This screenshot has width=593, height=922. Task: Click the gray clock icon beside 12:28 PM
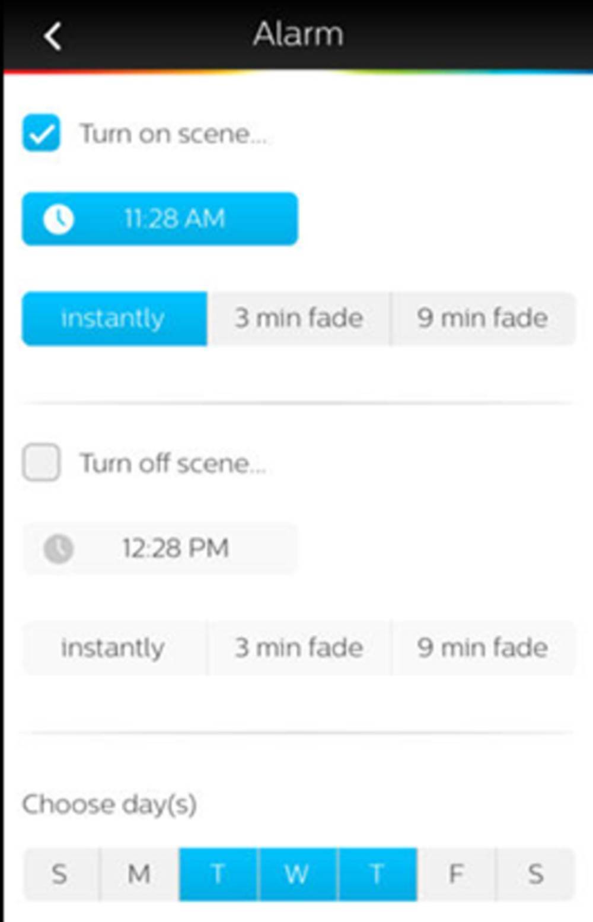pos(58,548)
